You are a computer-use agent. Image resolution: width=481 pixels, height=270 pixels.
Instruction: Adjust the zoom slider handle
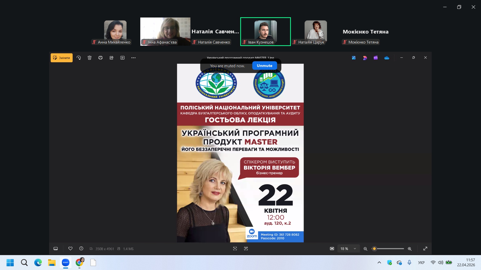(374, 249)
